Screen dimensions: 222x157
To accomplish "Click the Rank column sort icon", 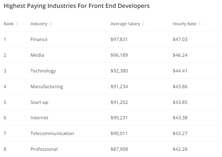I will [x=17, y=24].
